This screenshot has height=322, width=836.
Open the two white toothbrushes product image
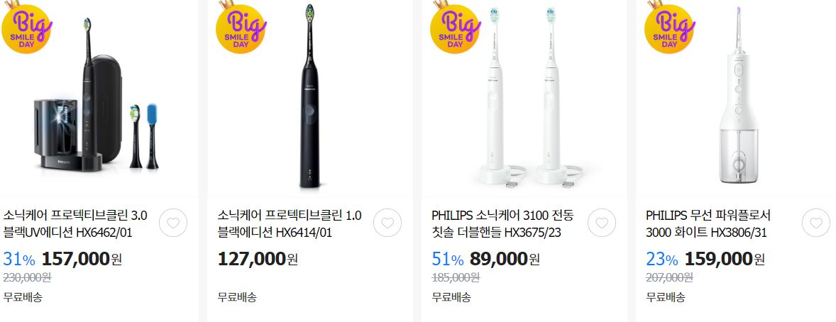(524, 97)
